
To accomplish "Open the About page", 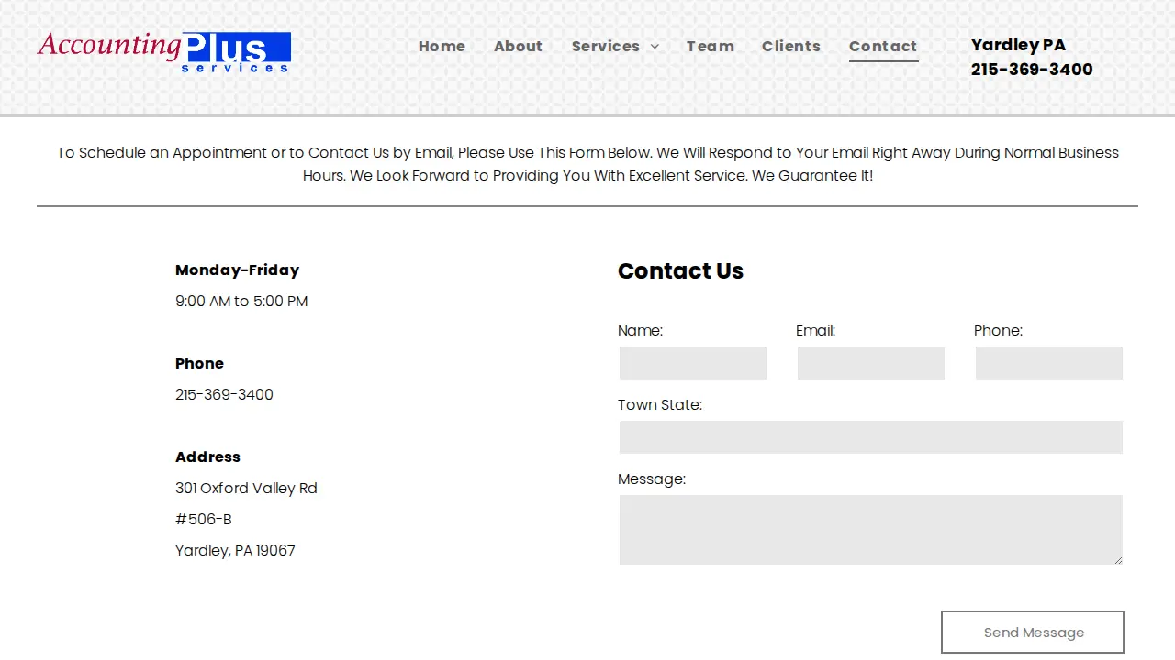I will click(518, 46).
